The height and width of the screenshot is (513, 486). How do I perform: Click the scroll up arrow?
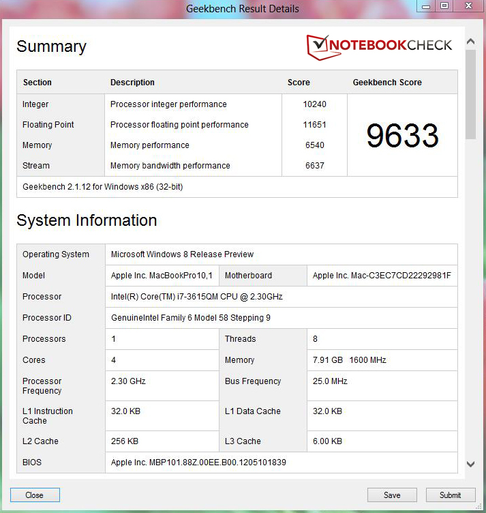pos(470,42)
